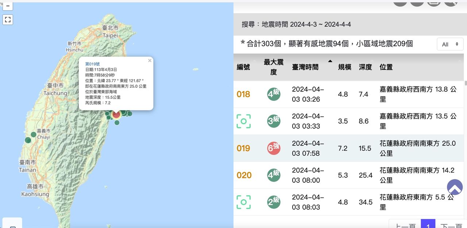Toggle fullscreen map view

pos(8,20)
